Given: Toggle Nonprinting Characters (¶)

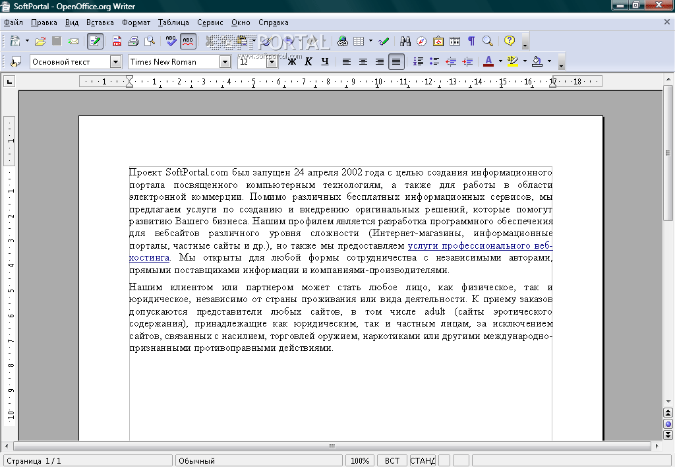Looking at the screenshot, I should click(x=471, y=41).
